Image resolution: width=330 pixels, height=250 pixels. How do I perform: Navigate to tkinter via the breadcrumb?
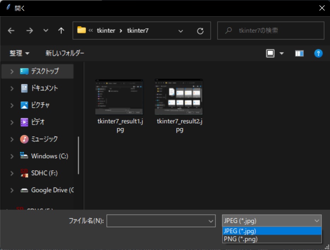(x=106, y=30)
